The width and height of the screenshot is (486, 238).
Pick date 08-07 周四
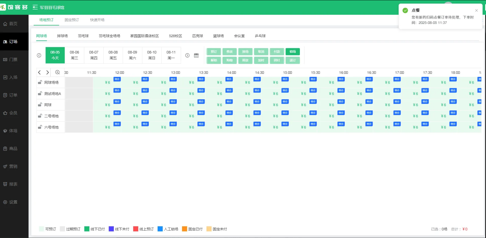[x=94, y=55]
